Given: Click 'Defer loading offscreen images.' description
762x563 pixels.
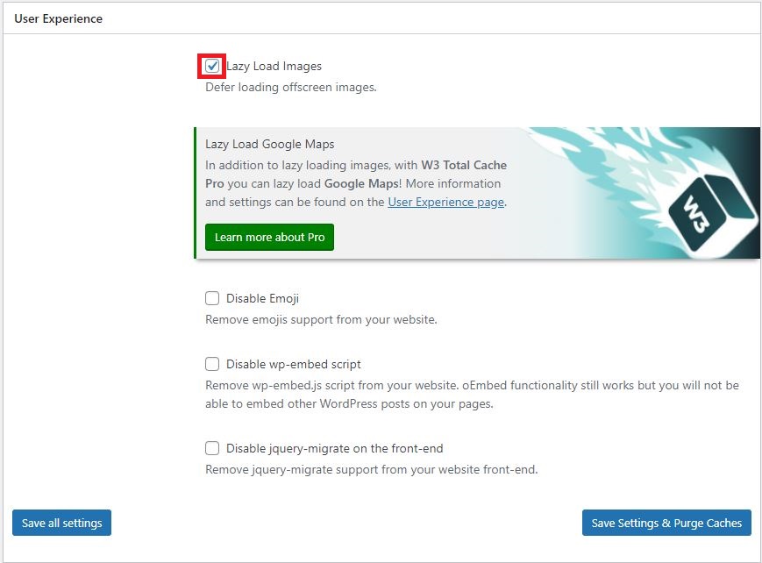Looking at the screenshot, I should [290, 87].
